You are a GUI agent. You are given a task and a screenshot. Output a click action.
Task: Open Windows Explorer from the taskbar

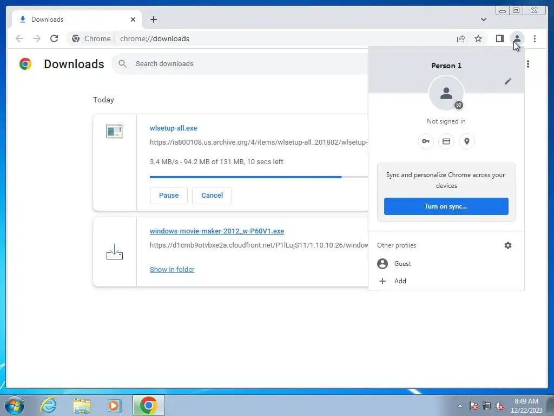82,405
